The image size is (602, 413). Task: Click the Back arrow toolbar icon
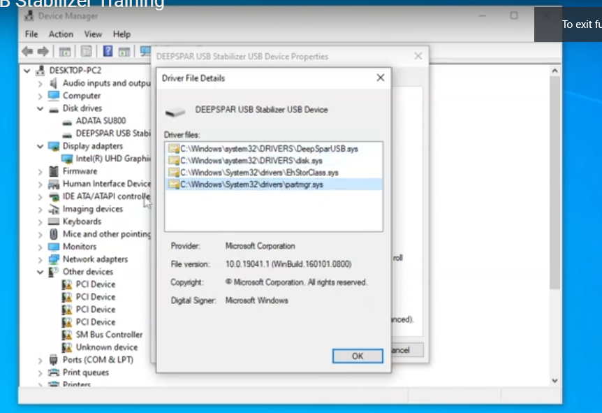(x=27, y=51)
